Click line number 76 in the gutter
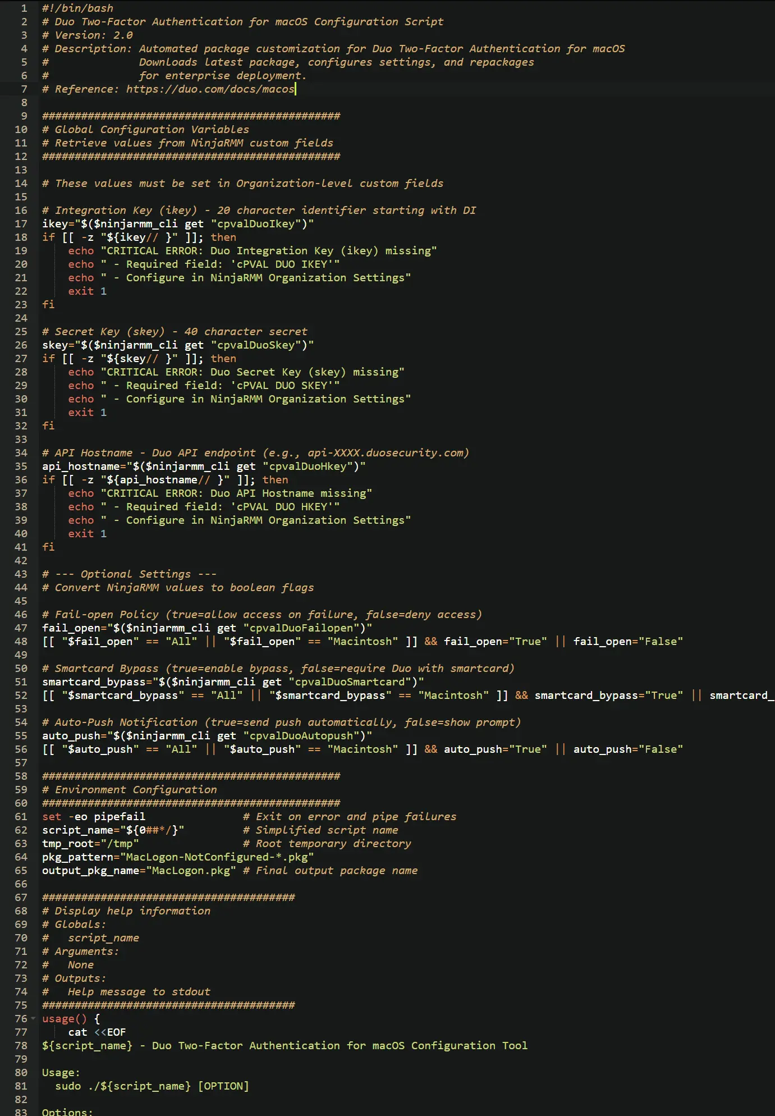 pyautogui.click(x=21, y=1018)
